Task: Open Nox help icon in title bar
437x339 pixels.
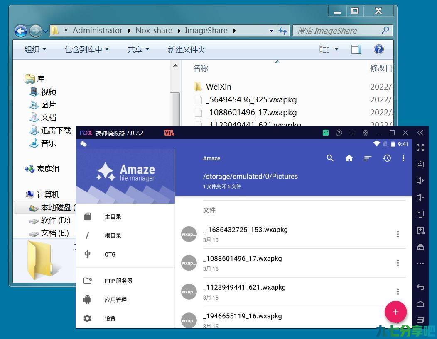Action: [x=339, y=133]
